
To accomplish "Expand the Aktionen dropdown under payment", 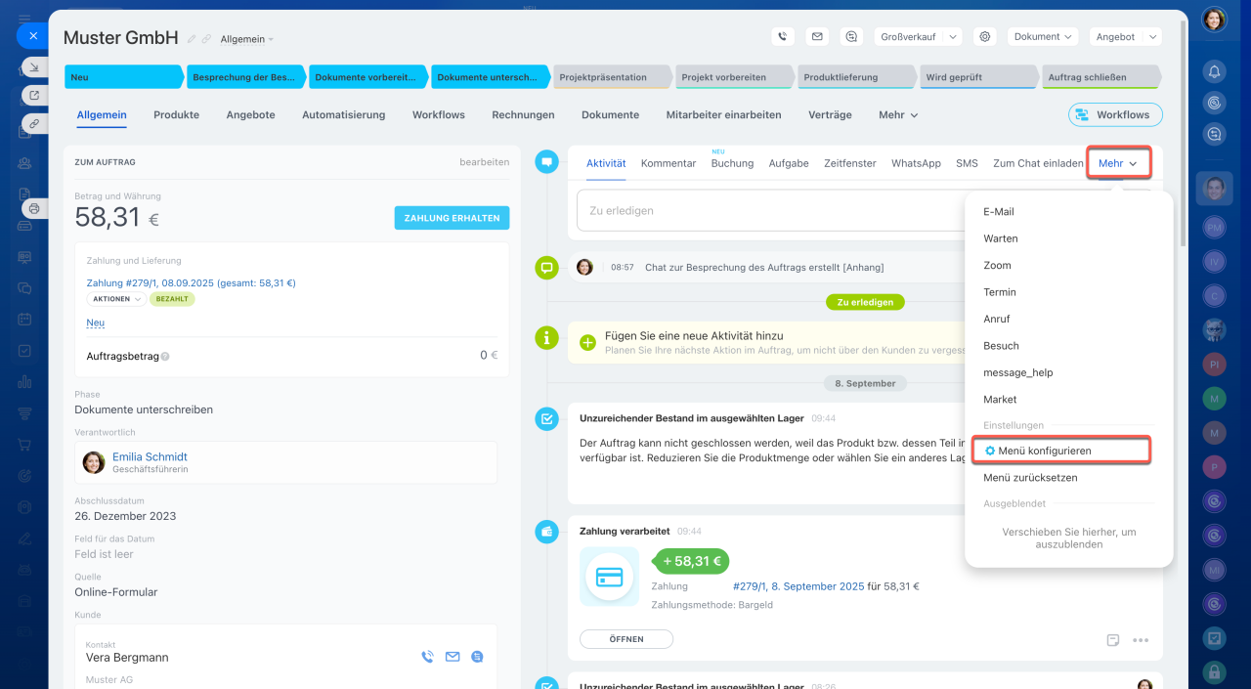I will (116, 299).
